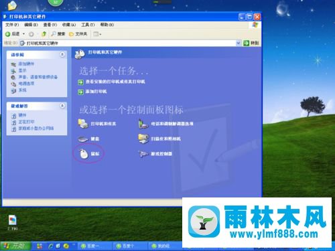Click the 开始 (Start) button

coord(15,246)
